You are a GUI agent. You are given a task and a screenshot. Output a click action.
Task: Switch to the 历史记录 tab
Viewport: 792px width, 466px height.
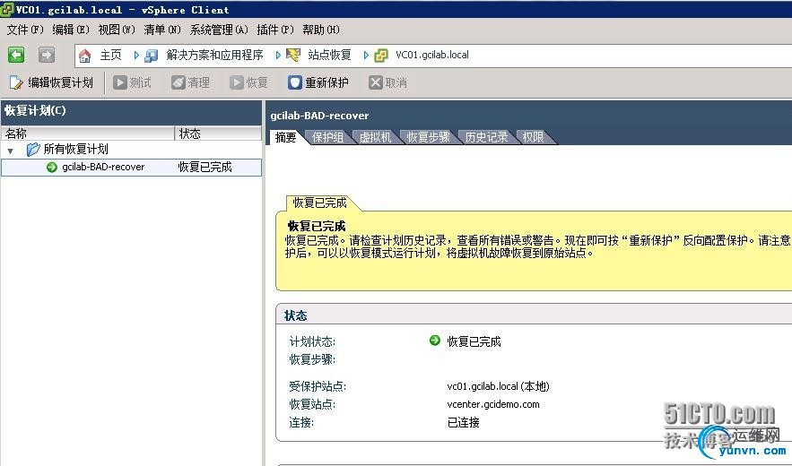(486, 137)
